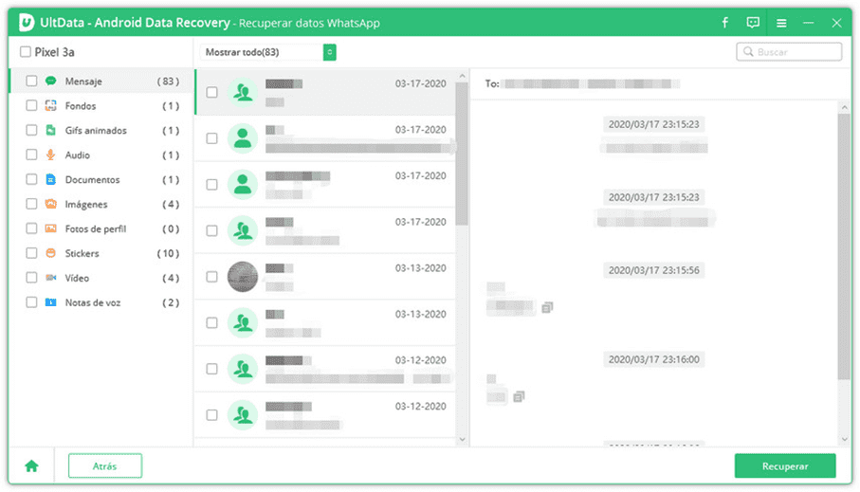Click message pane scroll down arrow
The width and height of the screenshot is (860, 492).
pyautogui.click(x=845, y=439)
